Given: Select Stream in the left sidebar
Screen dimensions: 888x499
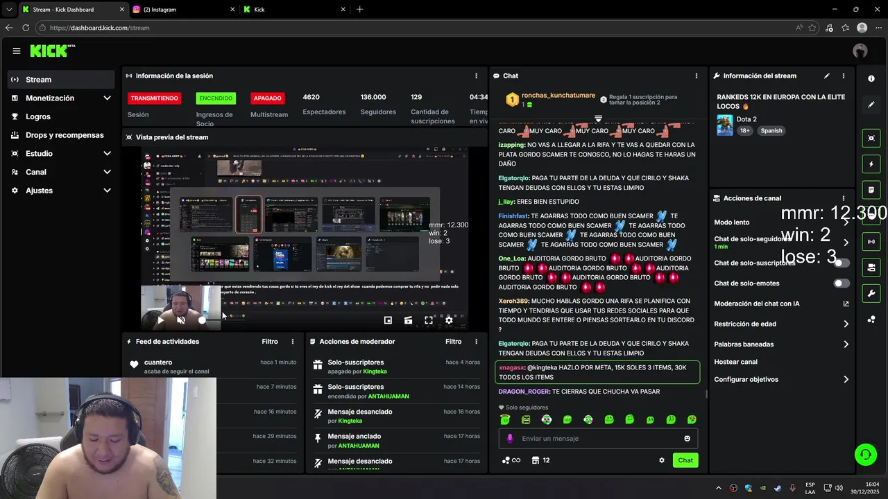Looking at the screenshot, I should click(61, 80).
